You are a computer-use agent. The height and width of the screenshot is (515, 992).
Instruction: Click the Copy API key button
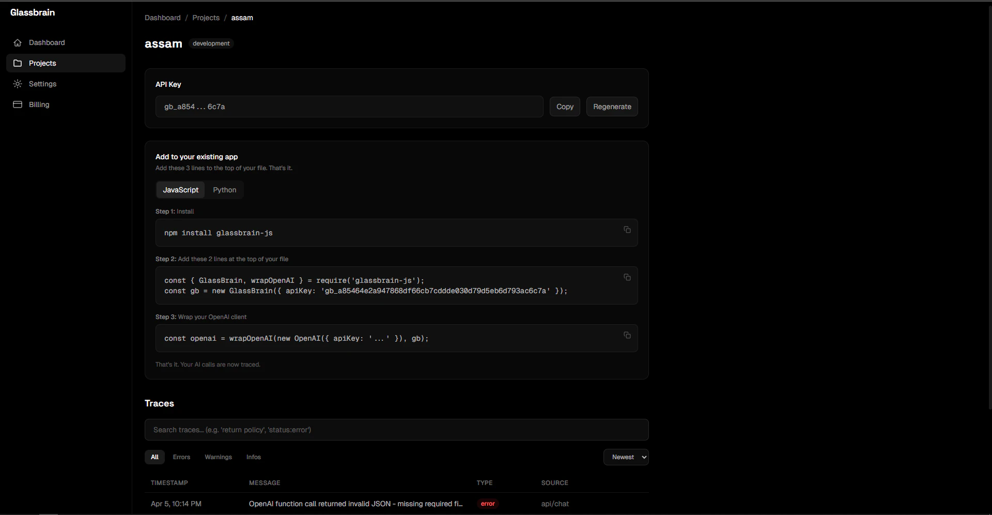(x=565, y=107)
